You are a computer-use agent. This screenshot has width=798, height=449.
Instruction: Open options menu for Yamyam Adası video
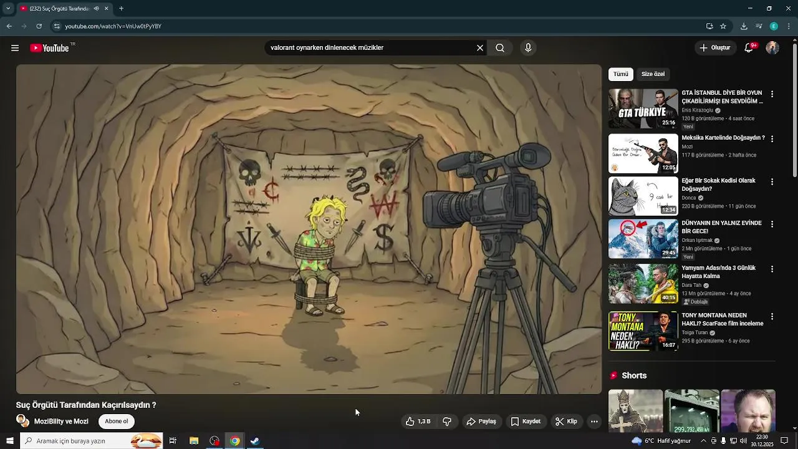click(x=772, y=269)
